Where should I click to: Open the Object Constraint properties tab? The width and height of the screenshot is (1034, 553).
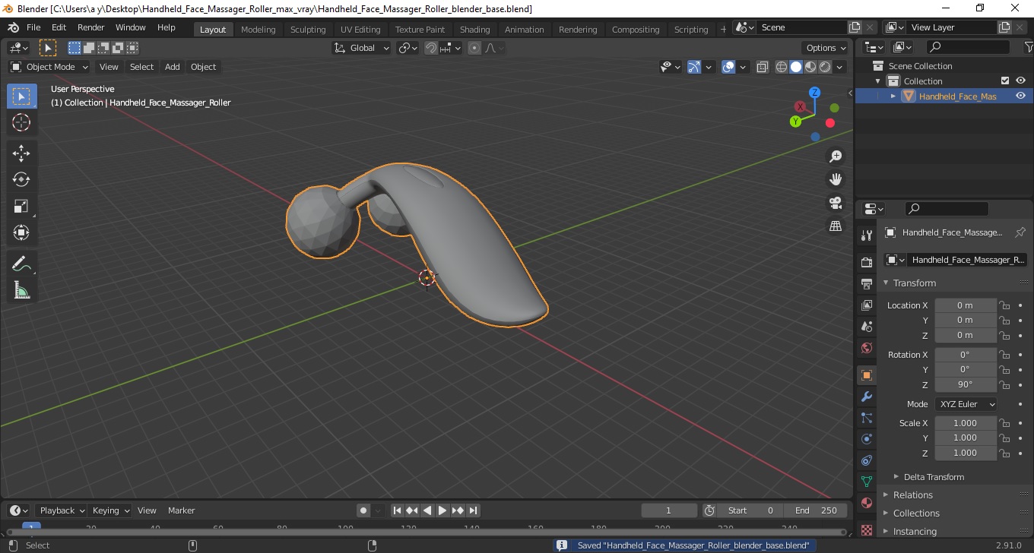click(866, 460)
